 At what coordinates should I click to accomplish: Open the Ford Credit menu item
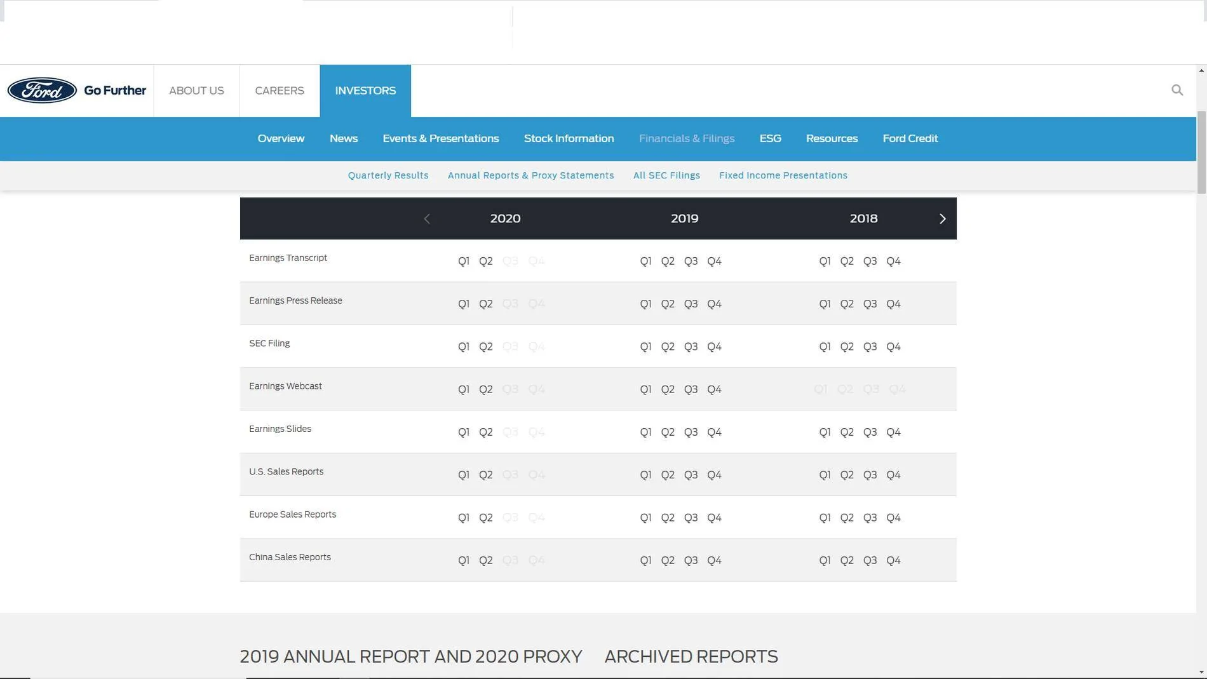tap(910, 138)
